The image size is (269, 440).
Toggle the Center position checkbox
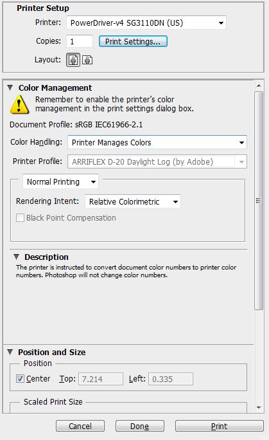(20, 378)
